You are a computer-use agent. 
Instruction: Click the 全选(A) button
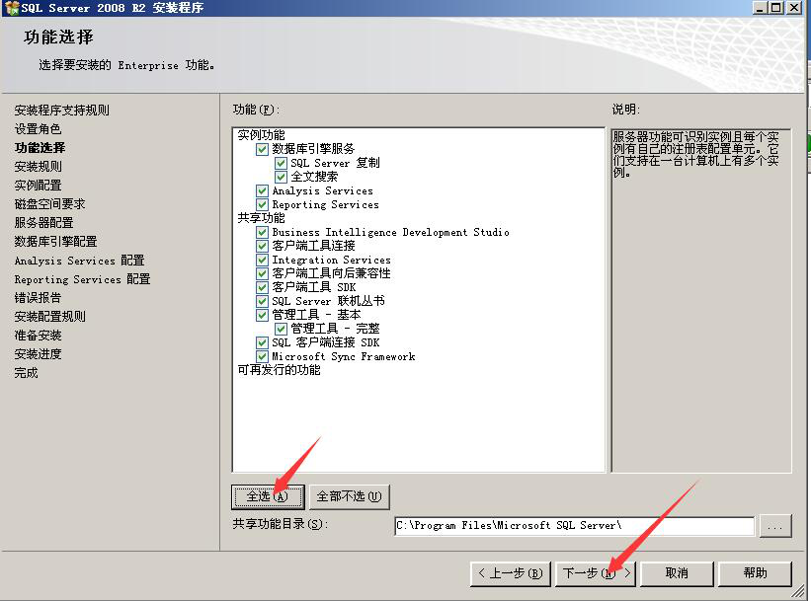tap(268, 496)
